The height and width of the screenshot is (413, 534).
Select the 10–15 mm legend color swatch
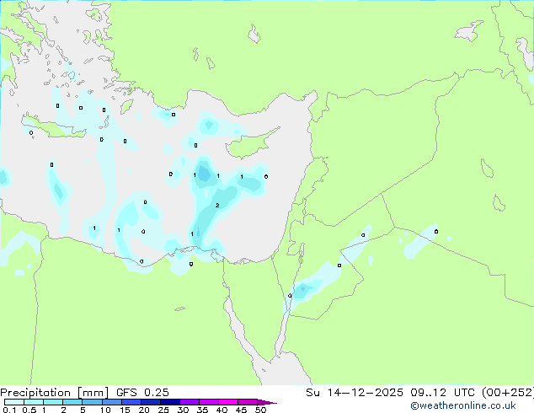[111, 402]
